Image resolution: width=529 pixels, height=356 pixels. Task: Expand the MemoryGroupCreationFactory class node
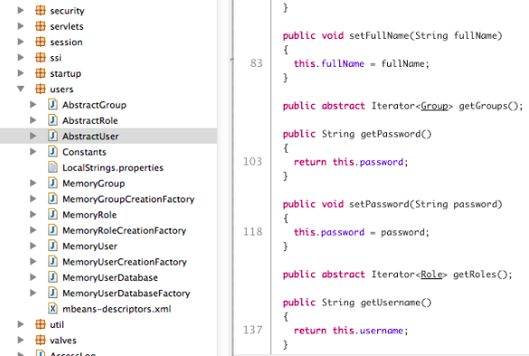pyautogui.click(x=33, y=199)
